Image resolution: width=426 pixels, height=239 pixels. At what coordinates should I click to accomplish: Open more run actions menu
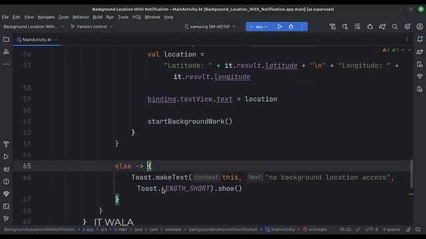point(302,27)
